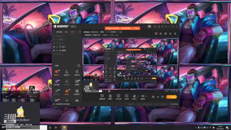This screenshot has width=231, height=130.
Task: Open the layout window icon in top toolbar
Action: tap(165, 34)
